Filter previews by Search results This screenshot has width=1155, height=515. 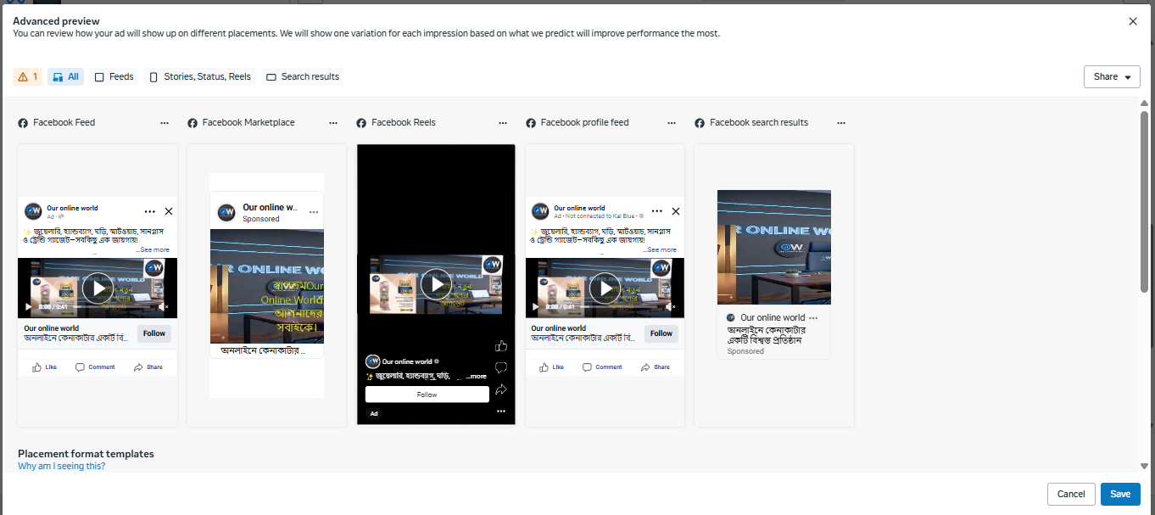pos(302,76)
